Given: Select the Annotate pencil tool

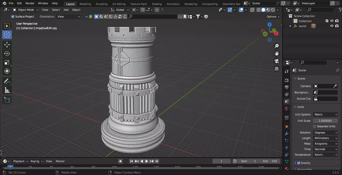Looking at the screenshot, I should coord(7,81).
